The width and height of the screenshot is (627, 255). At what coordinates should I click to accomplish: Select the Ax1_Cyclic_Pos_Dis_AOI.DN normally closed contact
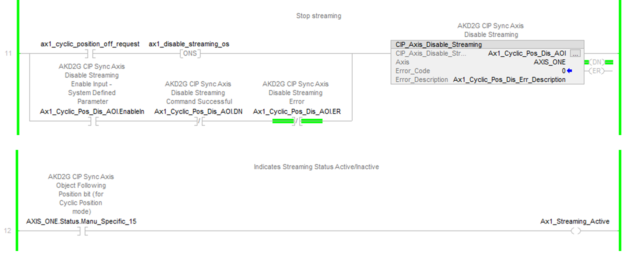pyautogui.click(x=199, y=121)
